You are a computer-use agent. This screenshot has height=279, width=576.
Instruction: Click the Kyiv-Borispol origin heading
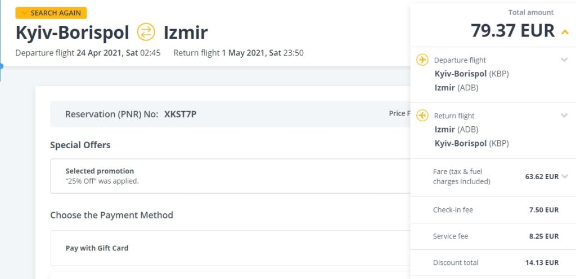[x=72, y=32]
